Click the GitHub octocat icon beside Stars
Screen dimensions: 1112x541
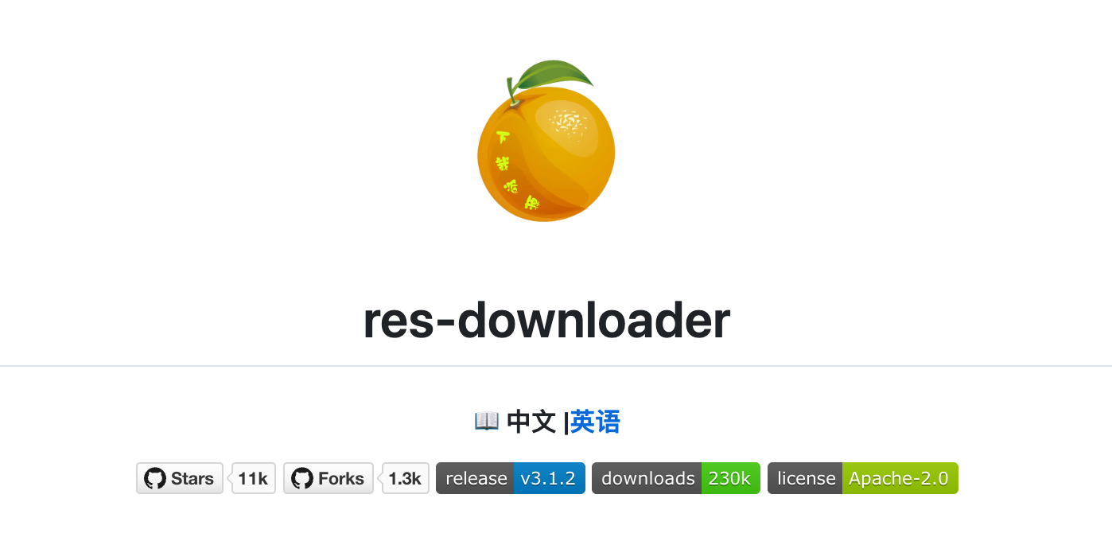[155, 478]
